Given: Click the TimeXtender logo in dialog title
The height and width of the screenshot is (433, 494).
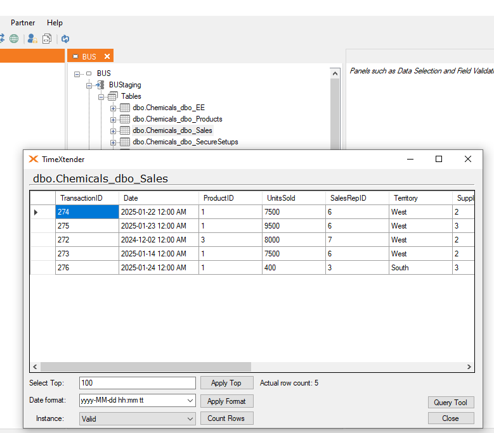Looking at the screenshot, I should (34, 159).
